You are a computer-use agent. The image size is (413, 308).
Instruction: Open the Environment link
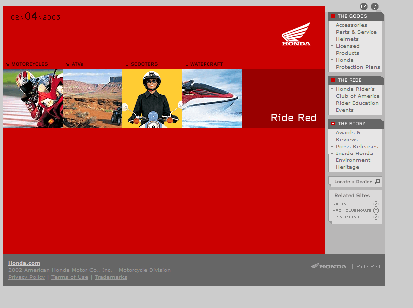click(x=353, y=160)
